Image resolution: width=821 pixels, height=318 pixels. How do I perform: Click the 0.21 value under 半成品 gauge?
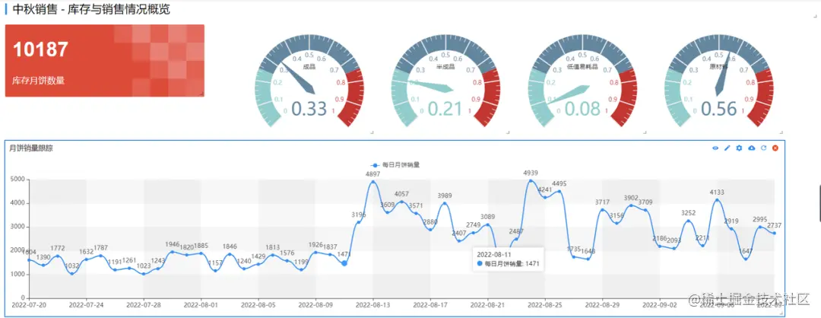pyautogui.click(x=445, y=109)
